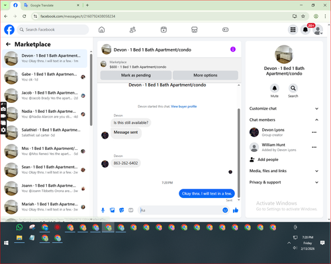Open the Reels video icon in top navigation
Screen dimensions: 331x264
click(x=164, y=30)
